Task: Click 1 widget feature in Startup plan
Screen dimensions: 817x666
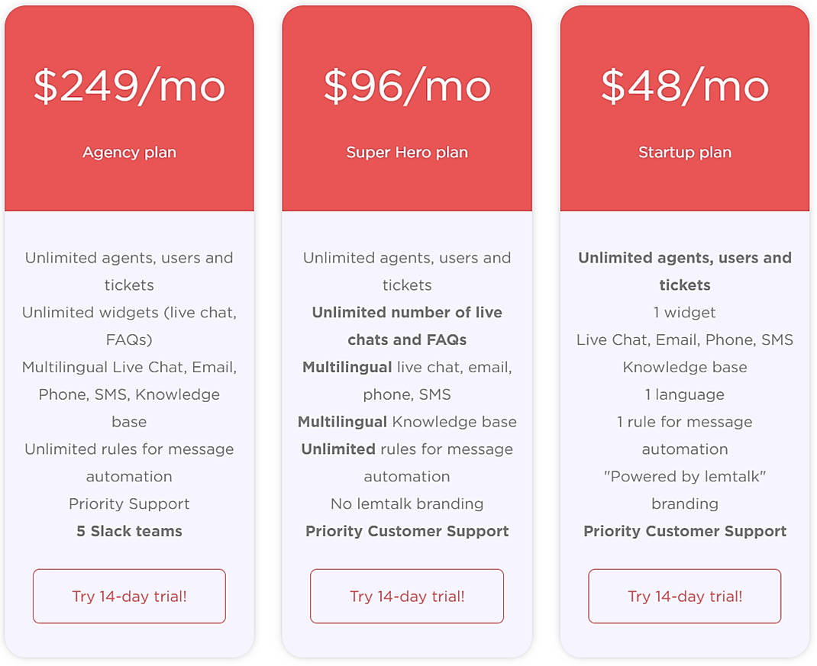Action: (x=683, y=312)
